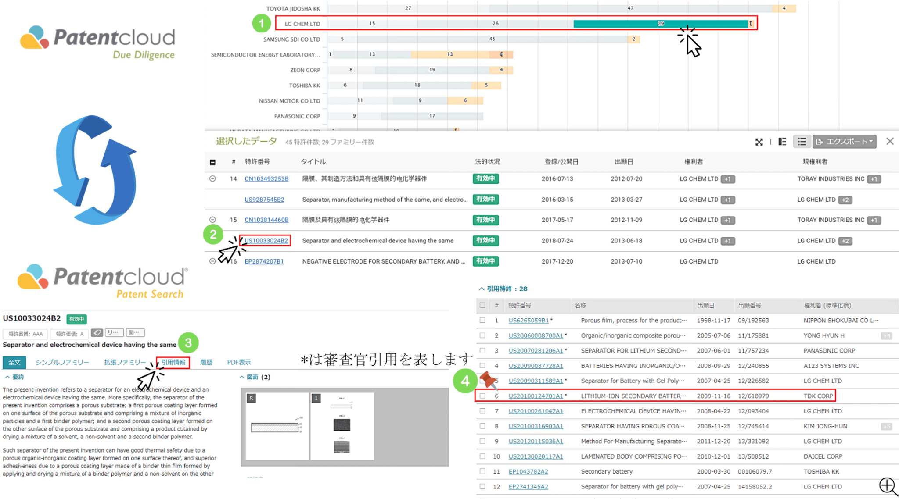
Task: Click the teal LG CHEM LTD bar segment 29
Action: (x=661, y=24)
